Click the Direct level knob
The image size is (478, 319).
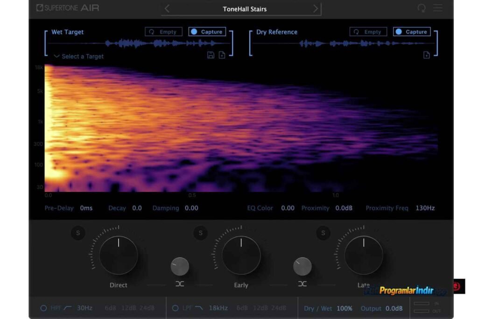click(119, 255)
